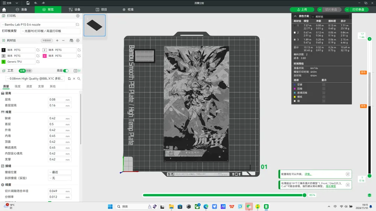The width and height of the screenshot is (376, 211).
Task: Open the 强度 strength settings tab
Action: pos(18,86)
